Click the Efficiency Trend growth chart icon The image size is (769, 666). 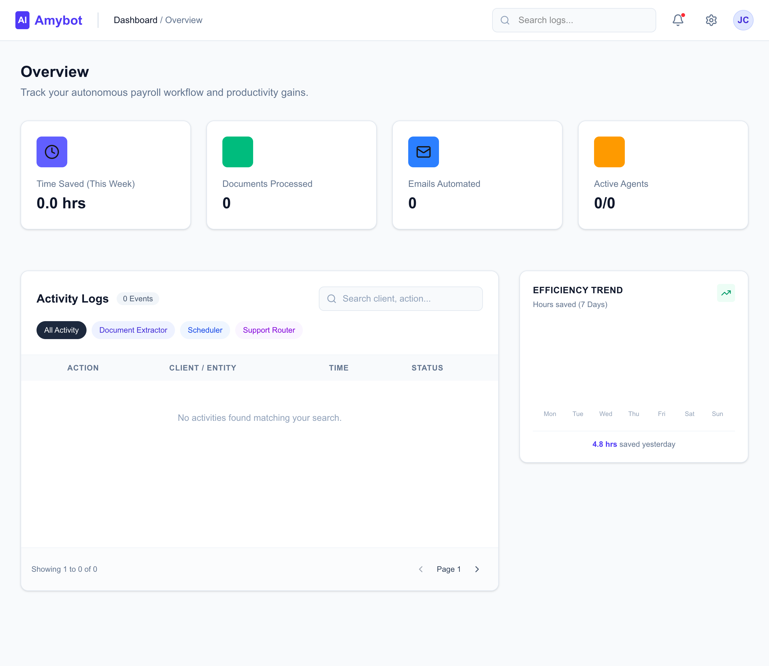click(x=726, y=293)
